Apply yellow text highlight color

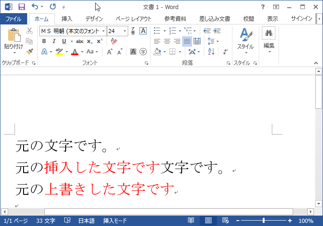pyautogui.click(x=59, y=52)
